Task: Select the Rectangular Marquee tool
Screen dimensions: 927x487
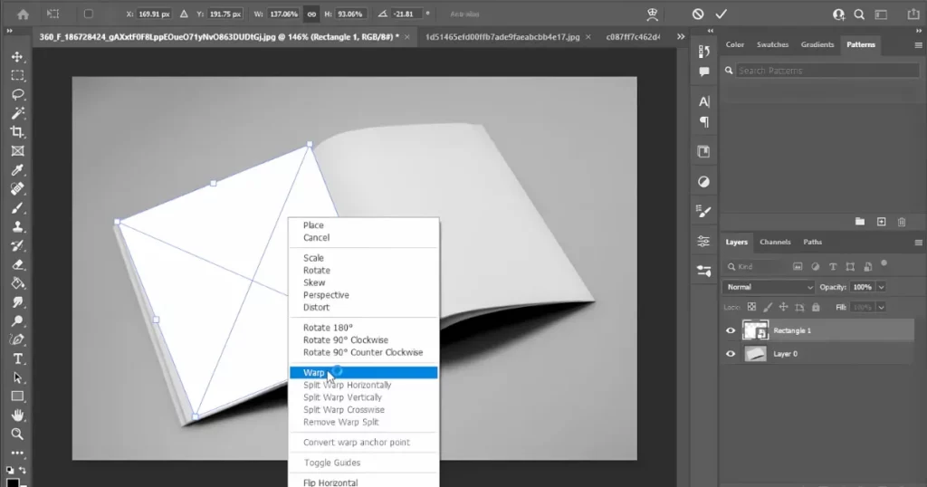Action: click(x=17, y=76)
